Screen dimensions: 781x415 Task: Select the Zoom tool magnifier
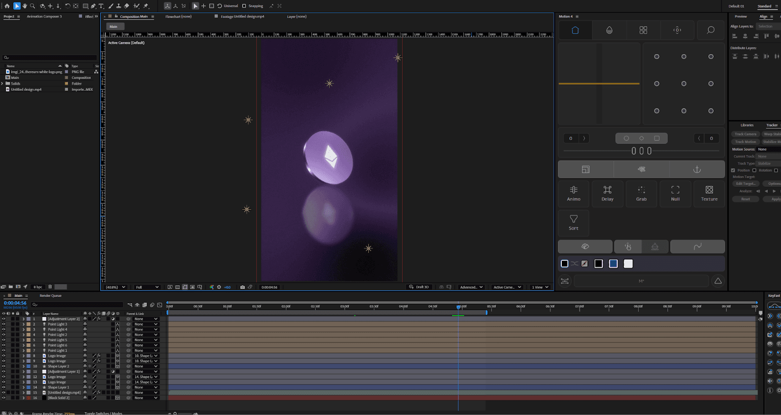(x=33, y=6)
